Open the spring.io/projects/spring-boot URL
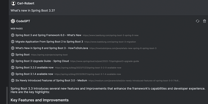The width and height of the screenshot is (208, 104). point(49,55)
